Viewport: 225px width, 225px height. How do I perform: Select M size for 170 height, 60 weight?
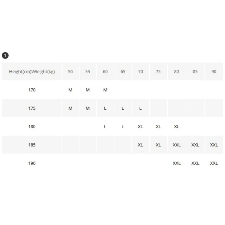click(x=105, y=90)
